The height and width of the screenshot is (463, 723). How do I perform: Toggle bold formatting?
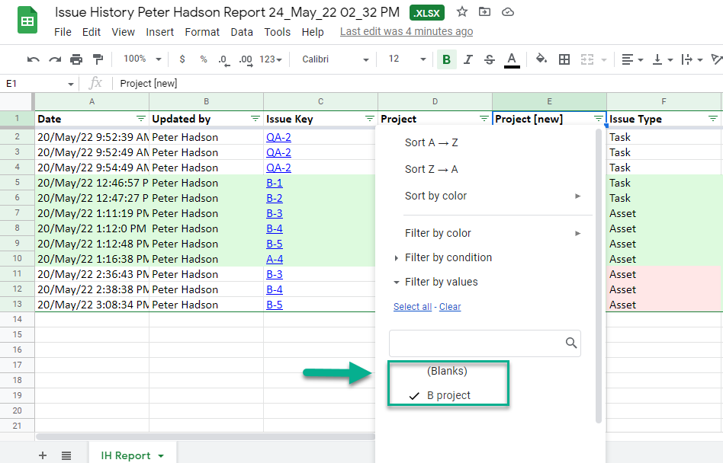coord(446,59)
